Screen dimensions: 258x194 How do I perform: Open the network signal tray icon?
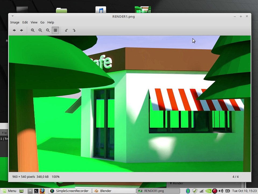(x=202, y=191)
